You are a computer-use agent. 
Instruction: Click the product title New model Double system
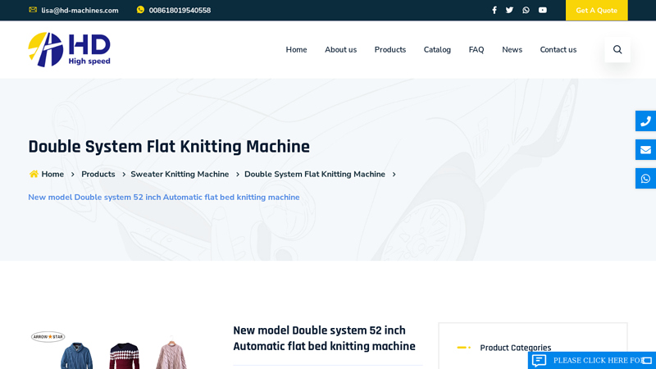tap(324, 338)
